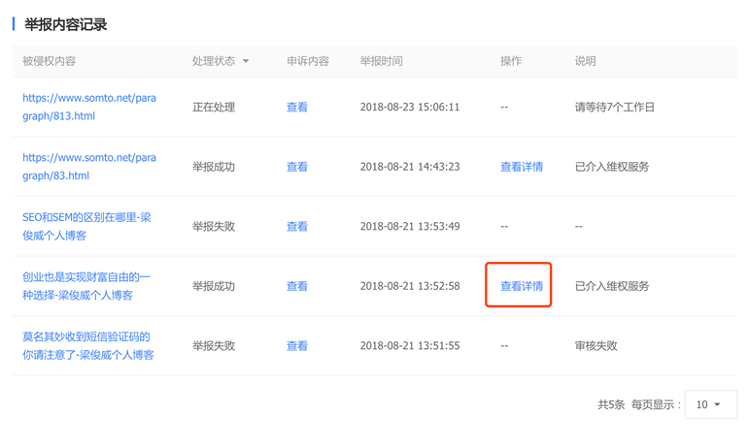Click the 处理状态 column header

[214, 61]
